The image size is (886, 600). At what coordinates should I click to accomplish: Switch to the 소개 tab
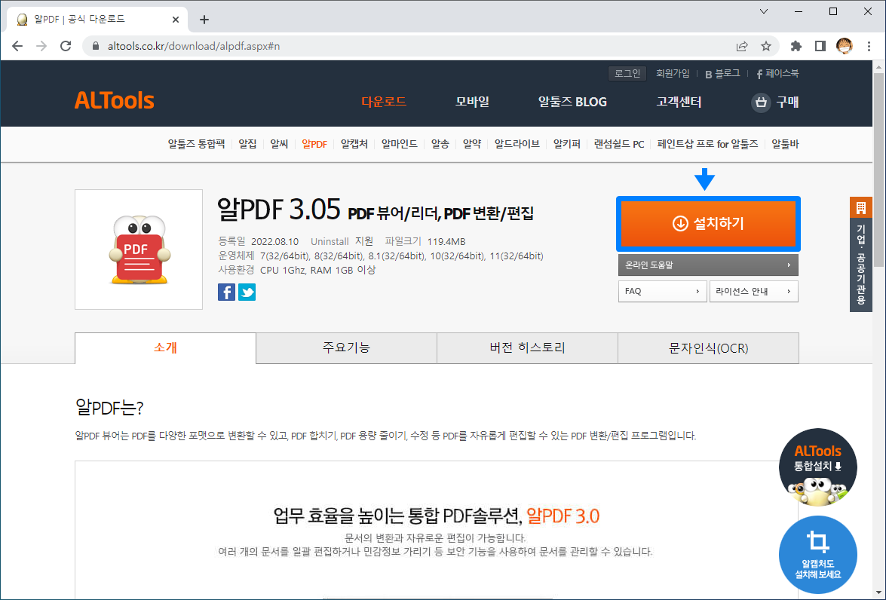coord(166,348)
